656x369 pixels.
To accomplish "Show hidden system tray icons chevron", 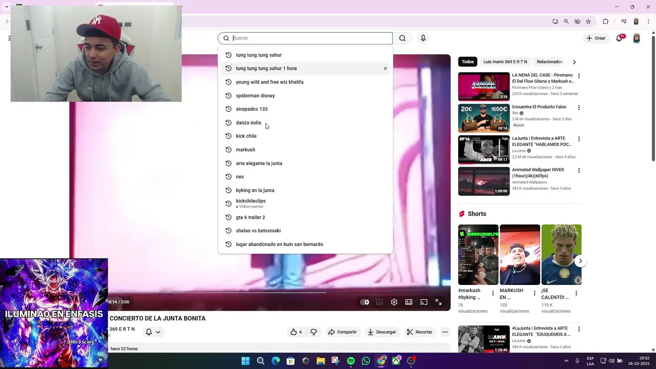I will (566, 361).
